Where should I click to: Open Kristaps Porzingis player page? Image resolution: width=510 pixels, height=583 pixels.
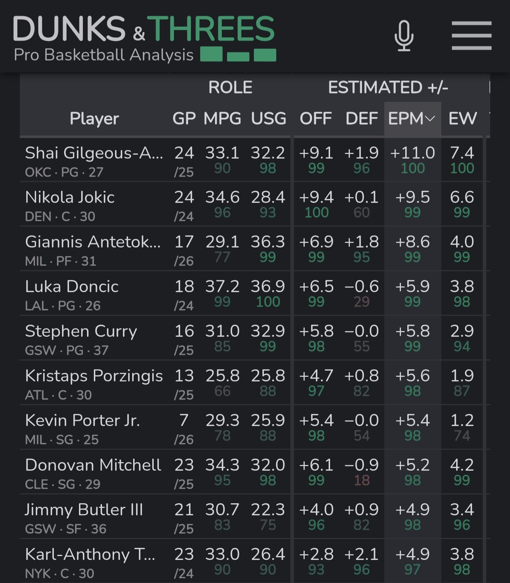(94, 376)
